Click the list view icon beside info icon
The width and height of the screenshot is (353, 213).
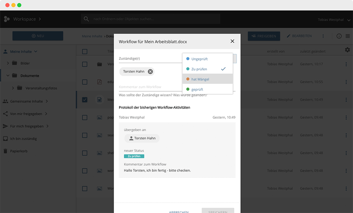pyautogui.click(x=348, y=36)
